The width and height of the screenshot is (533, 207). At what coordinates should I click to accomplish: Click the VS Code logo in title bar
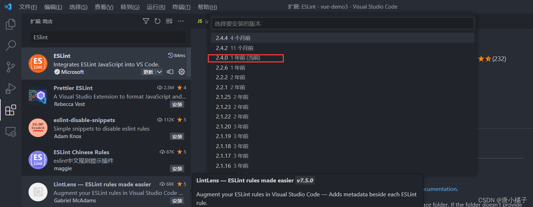coord(8,7)
